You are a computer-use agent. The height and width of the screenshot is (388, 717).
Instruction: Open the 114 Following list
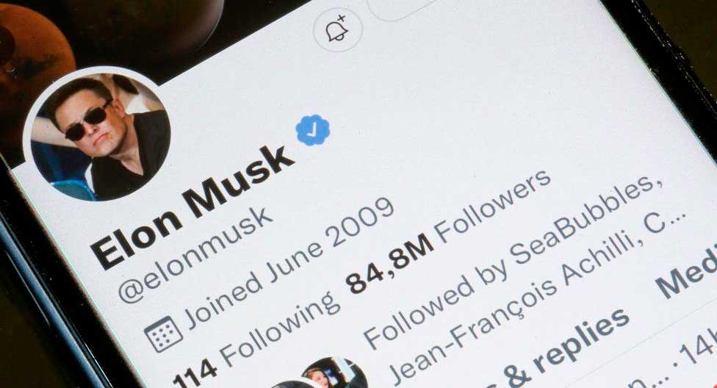256,339
